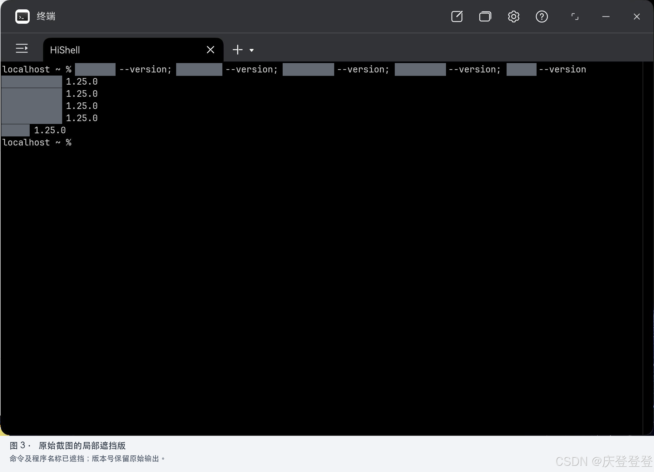The image size is (654, 472).
Task: Expand the new tab dropdown arrow
Action: (251, 50)
